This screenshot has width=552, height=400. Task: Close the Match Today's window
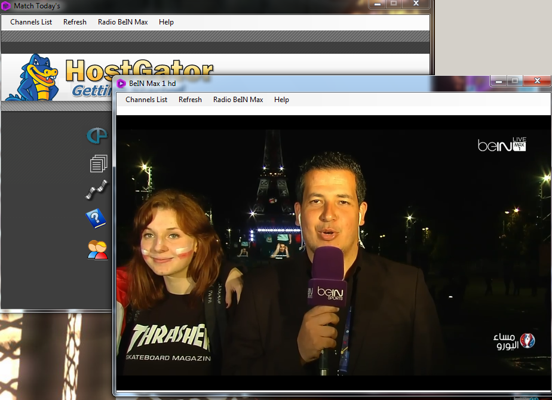click(416, 4)
